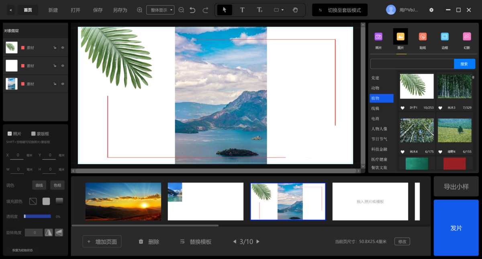Open the settings gear icon
482x259 pixels.
pos(431,10)
